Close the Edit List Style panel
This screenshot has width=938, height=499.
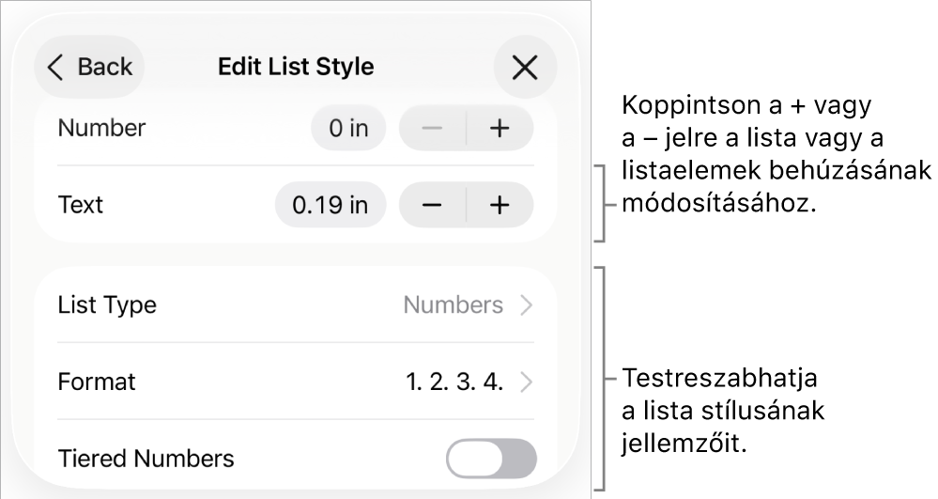pyautogui.click(x=525, y=67)
